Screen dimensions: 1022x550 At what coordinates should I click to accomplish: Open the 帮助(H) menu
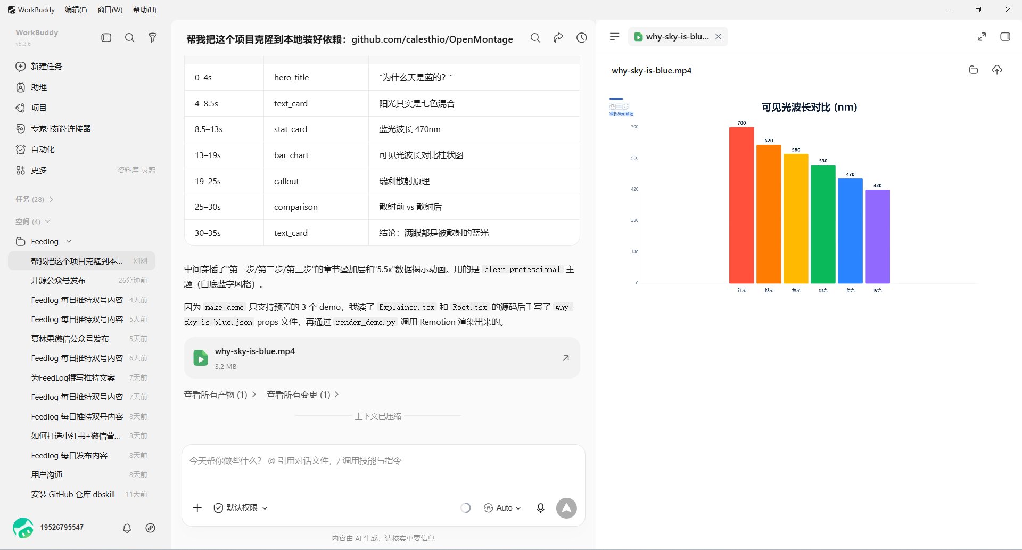click(x=144, y=10)
